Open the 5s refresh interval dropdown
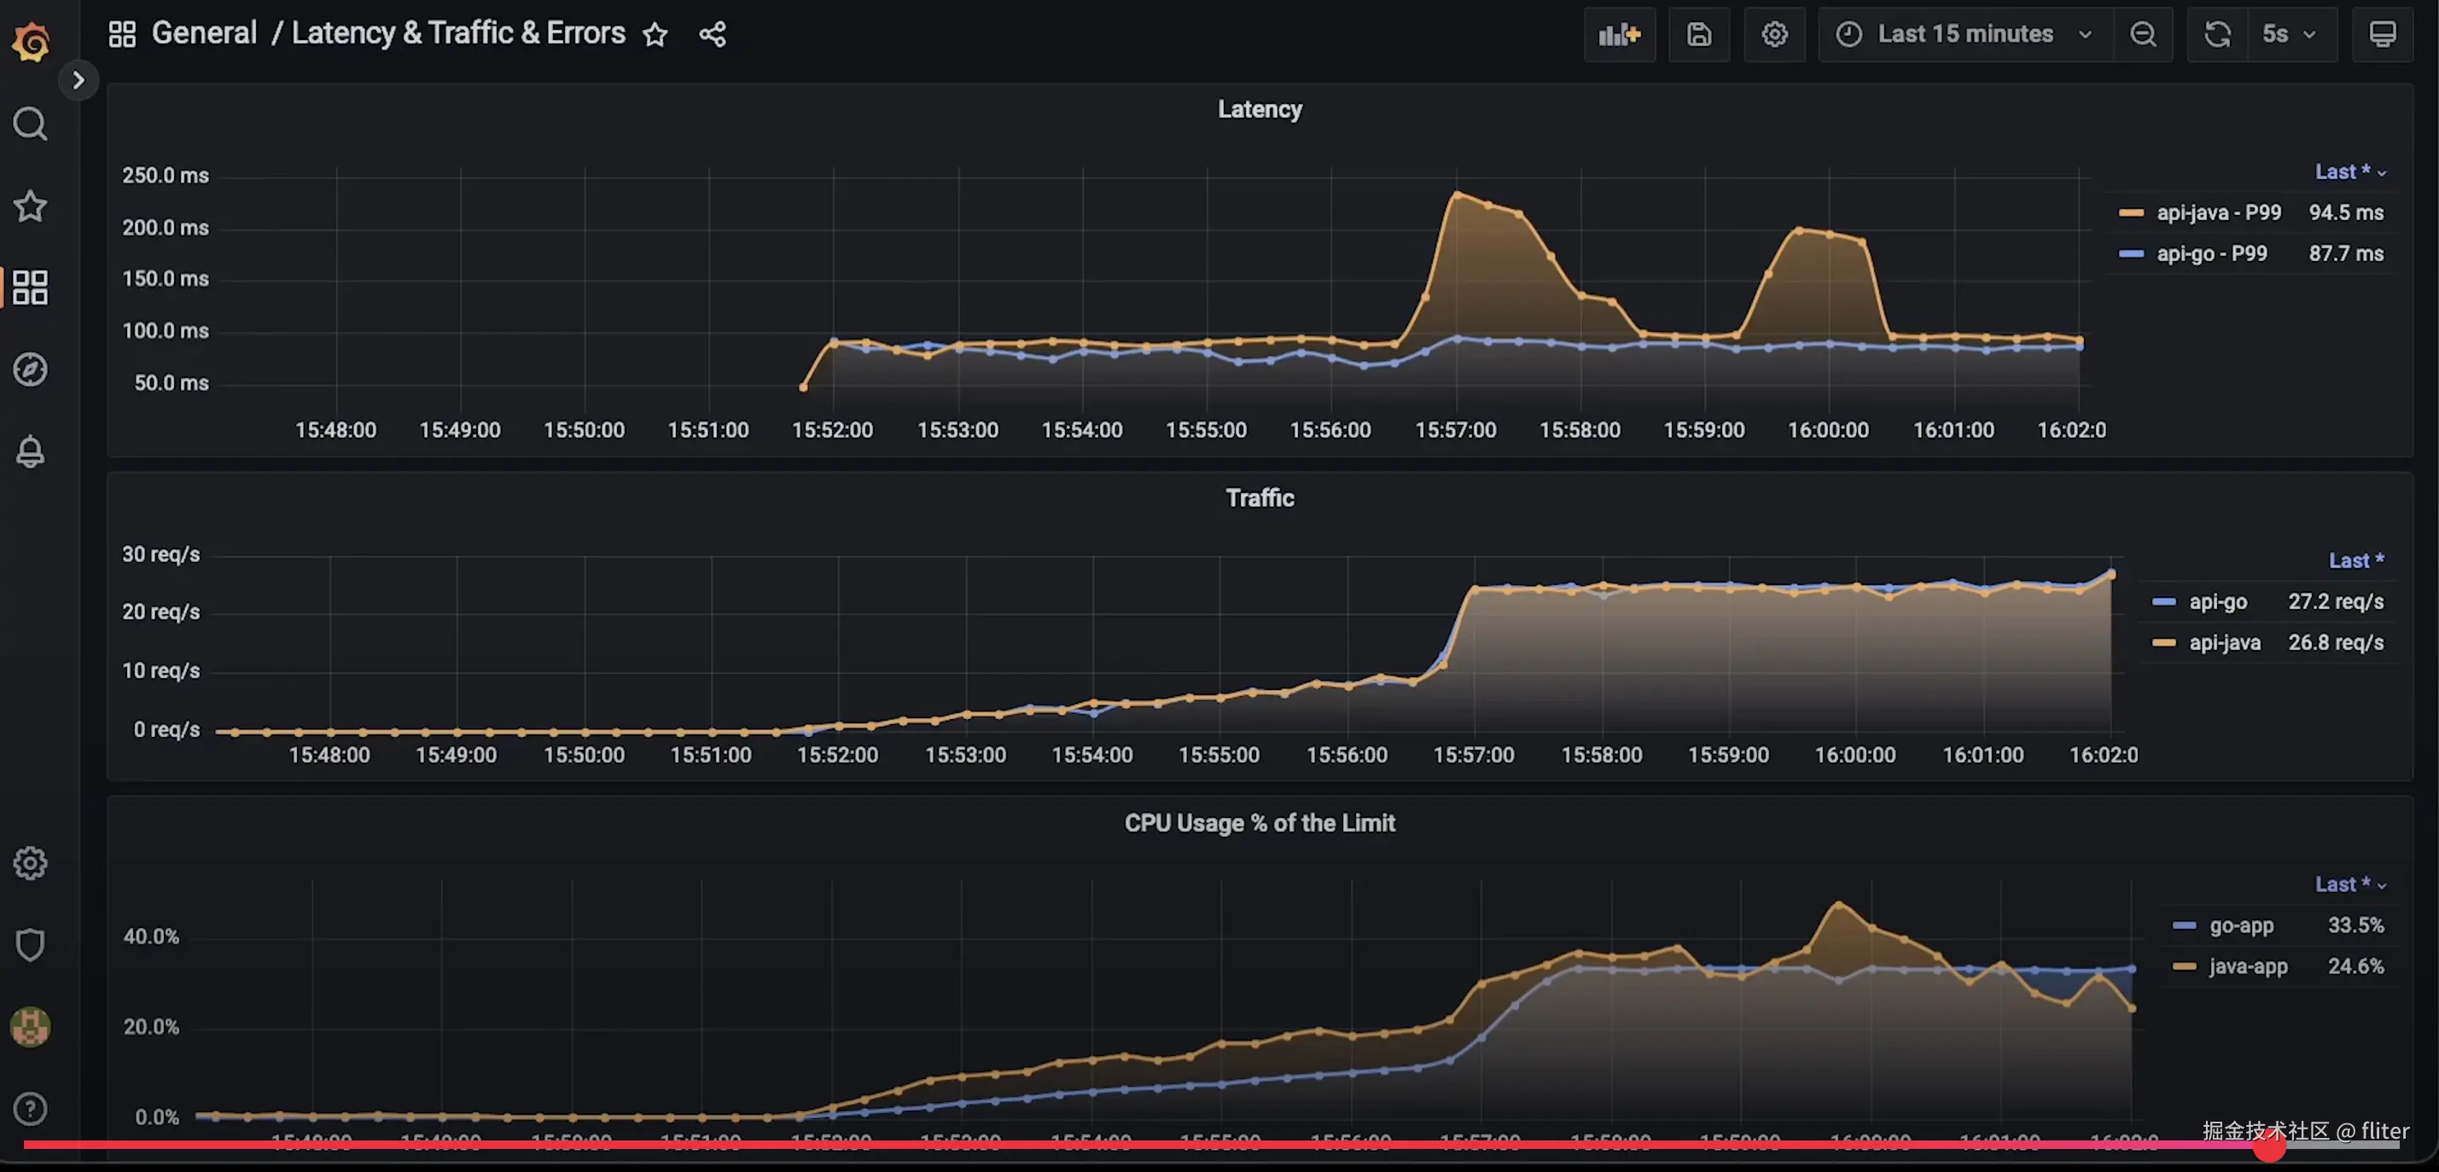The width and height of the screenshot is (2439, 1172). click(x=2287, y=35)
